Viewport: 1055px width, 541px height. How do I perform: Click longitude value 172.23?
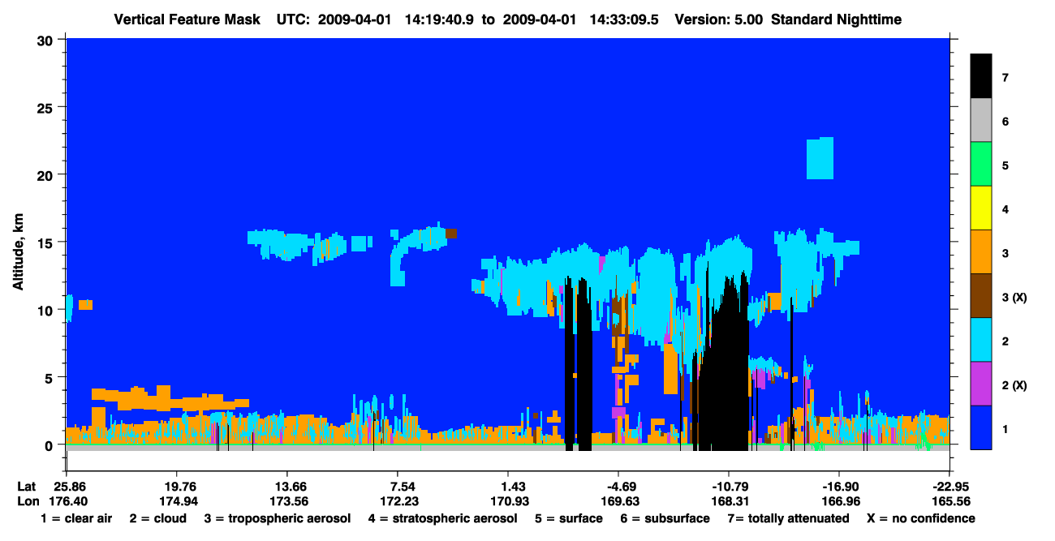[398, 501]
